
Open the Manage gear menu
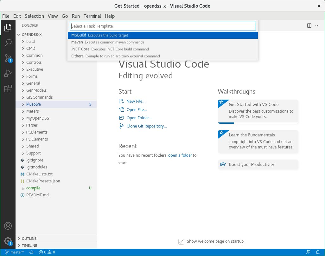pyautogui.click(x=8, y=241)
